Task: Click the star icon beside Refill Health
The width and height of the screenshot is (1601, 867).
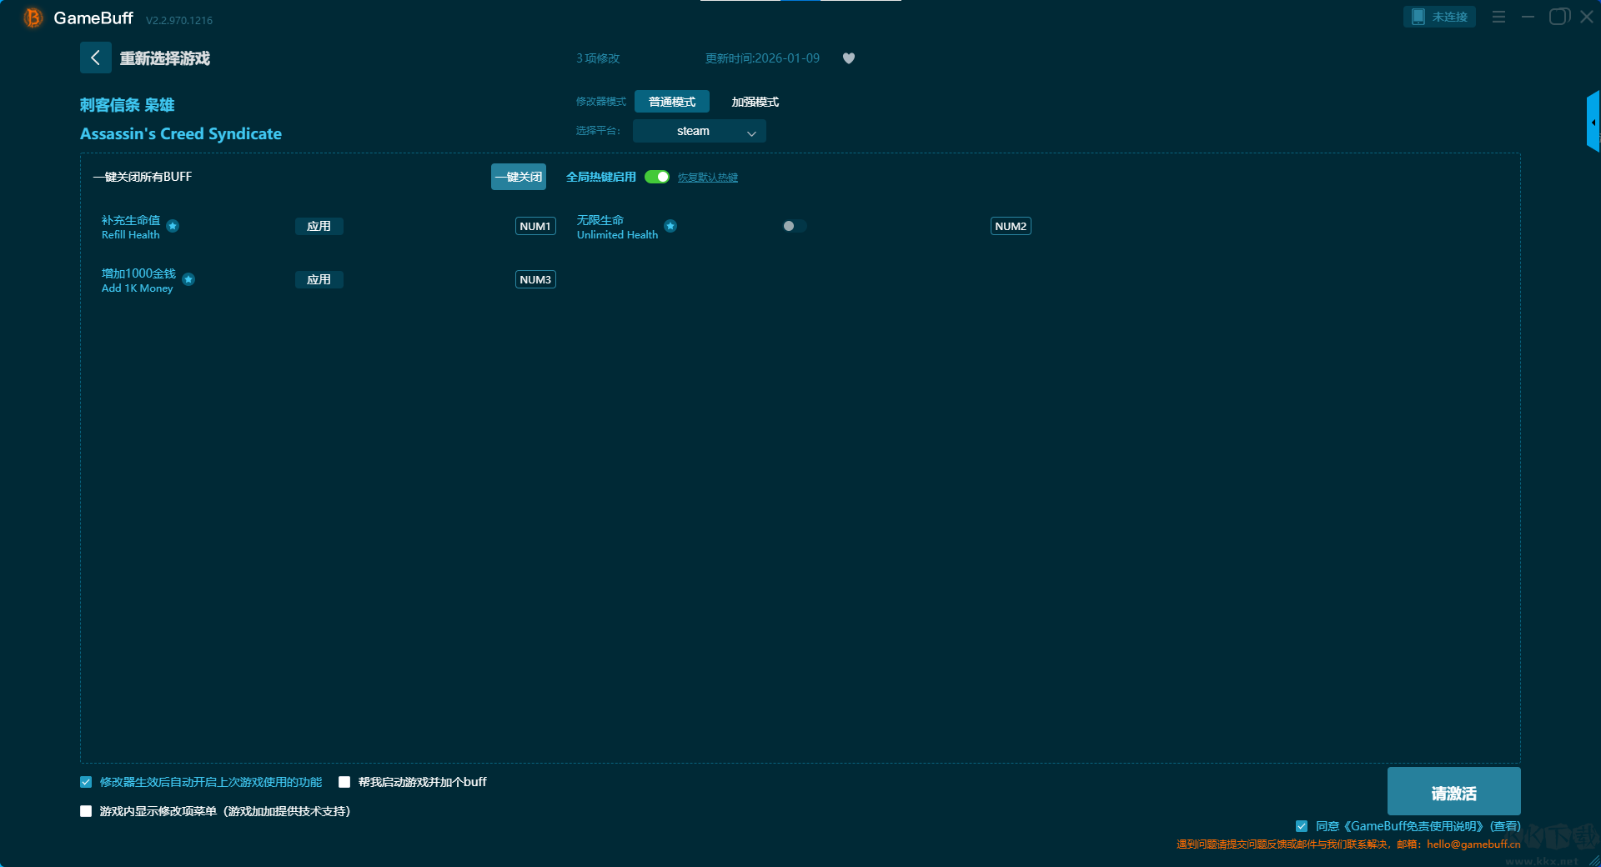Action: click(173, 226)
